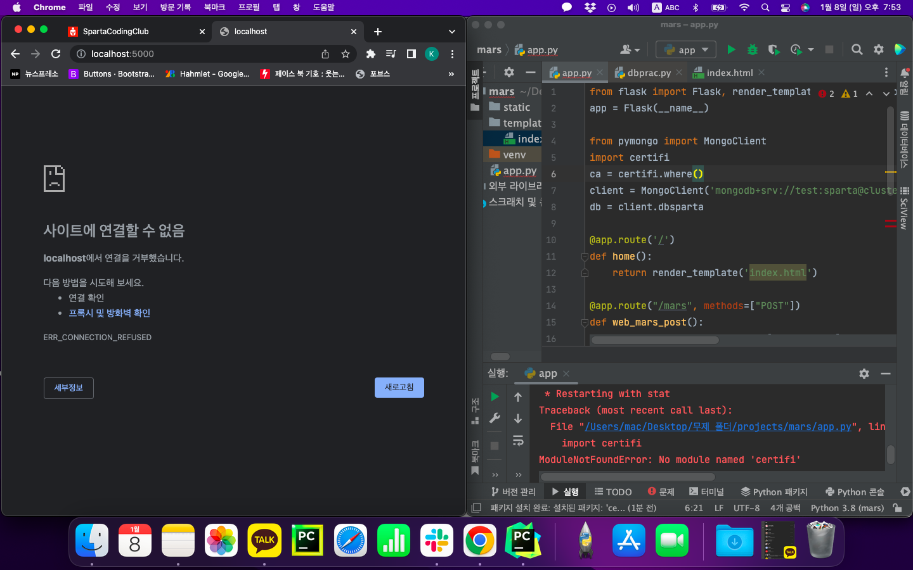Click the wrench icon in the Run panel
Screen dimensions: 913x570
(x=495, y=418)
